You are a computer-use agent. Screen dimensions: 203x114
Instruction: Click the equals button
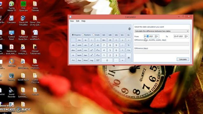click(128, 58)
